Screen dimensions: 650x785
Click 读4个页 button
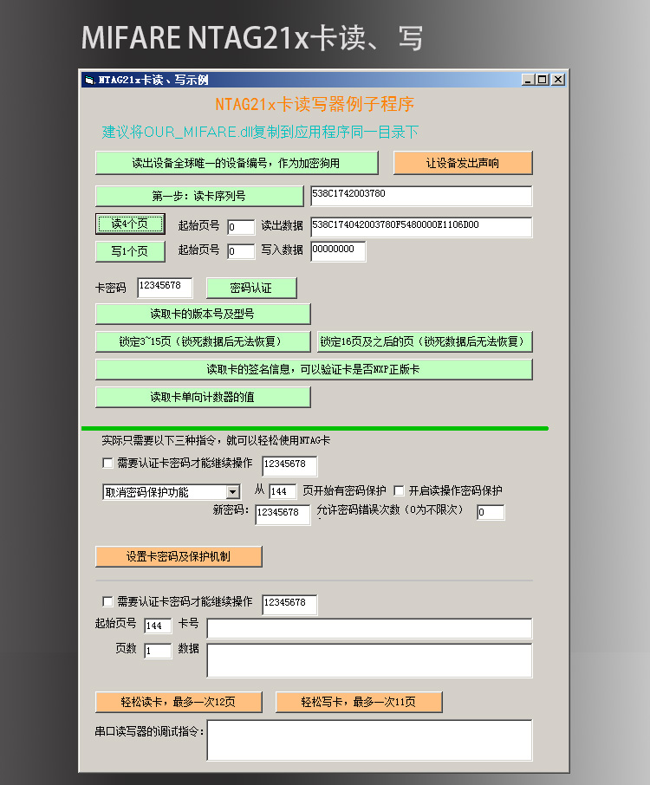click(x=130, y=224)
